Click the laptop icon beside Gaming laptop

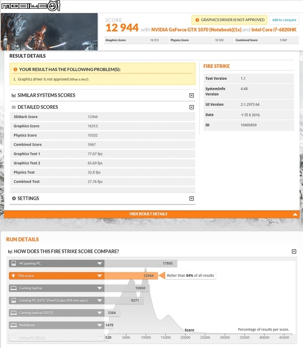pyautogui.click(x=14, y=288)
